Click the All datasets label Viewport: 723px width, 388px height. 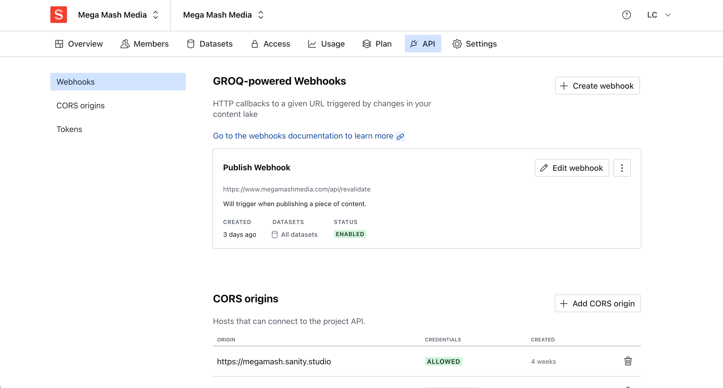[295, 235]
